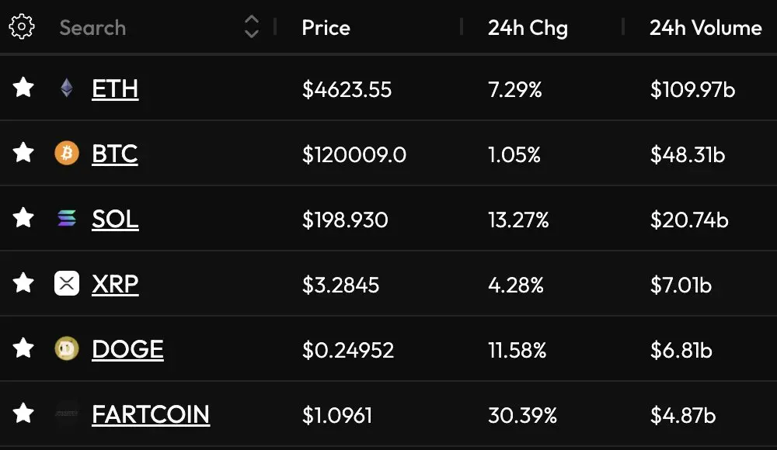Toggle the DOGE favorite star
777x450 pixels.
pos(23,348)
